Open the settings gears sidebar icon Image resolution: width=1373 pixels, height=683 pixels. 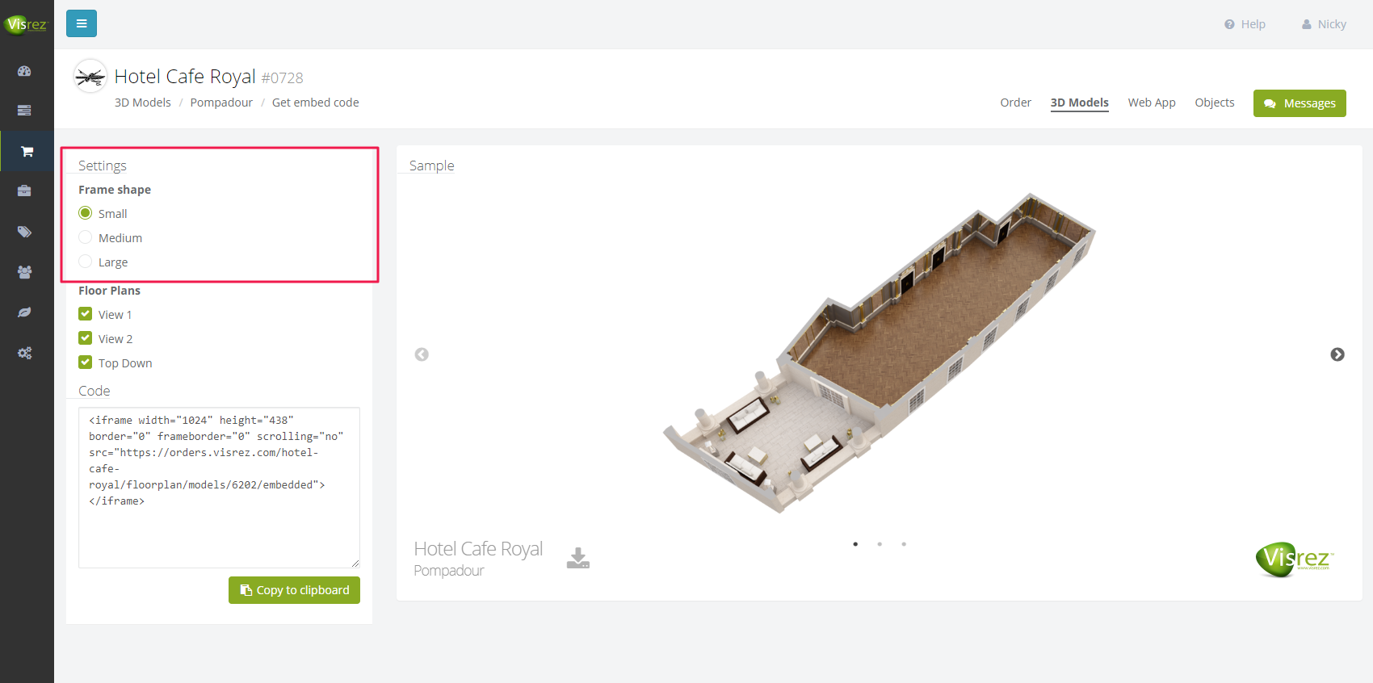pos(25,353)
